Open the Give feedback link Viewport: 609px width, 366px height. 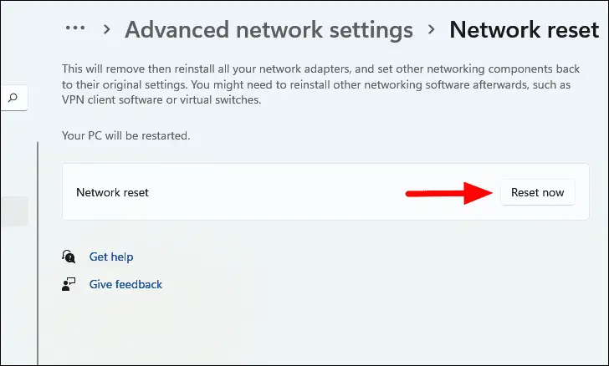pyautogui.click(x=125, y=284)
